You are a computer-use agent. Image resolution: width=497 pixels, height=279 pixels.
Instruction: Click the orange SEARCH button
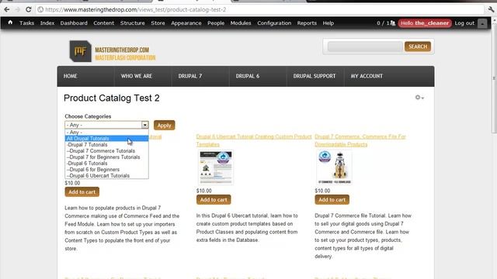click(418, 46)
